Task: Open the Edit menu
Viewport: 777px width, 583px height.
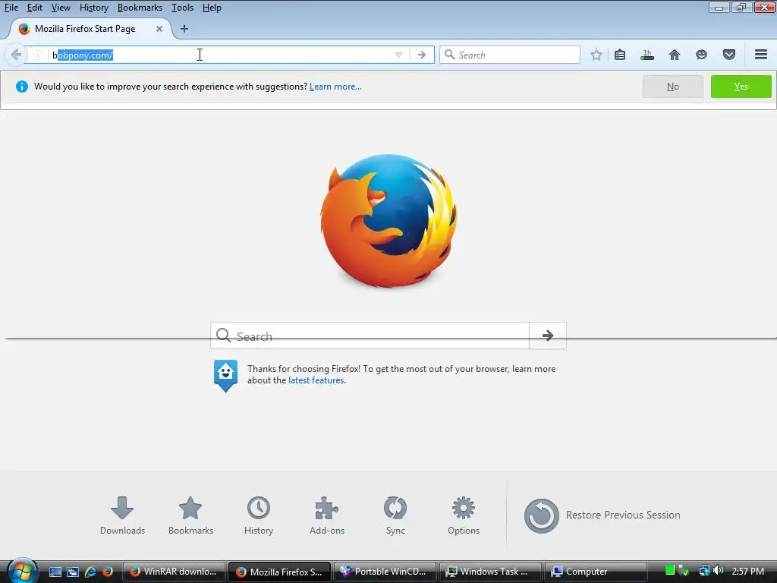Action: [x=34, y=8]
